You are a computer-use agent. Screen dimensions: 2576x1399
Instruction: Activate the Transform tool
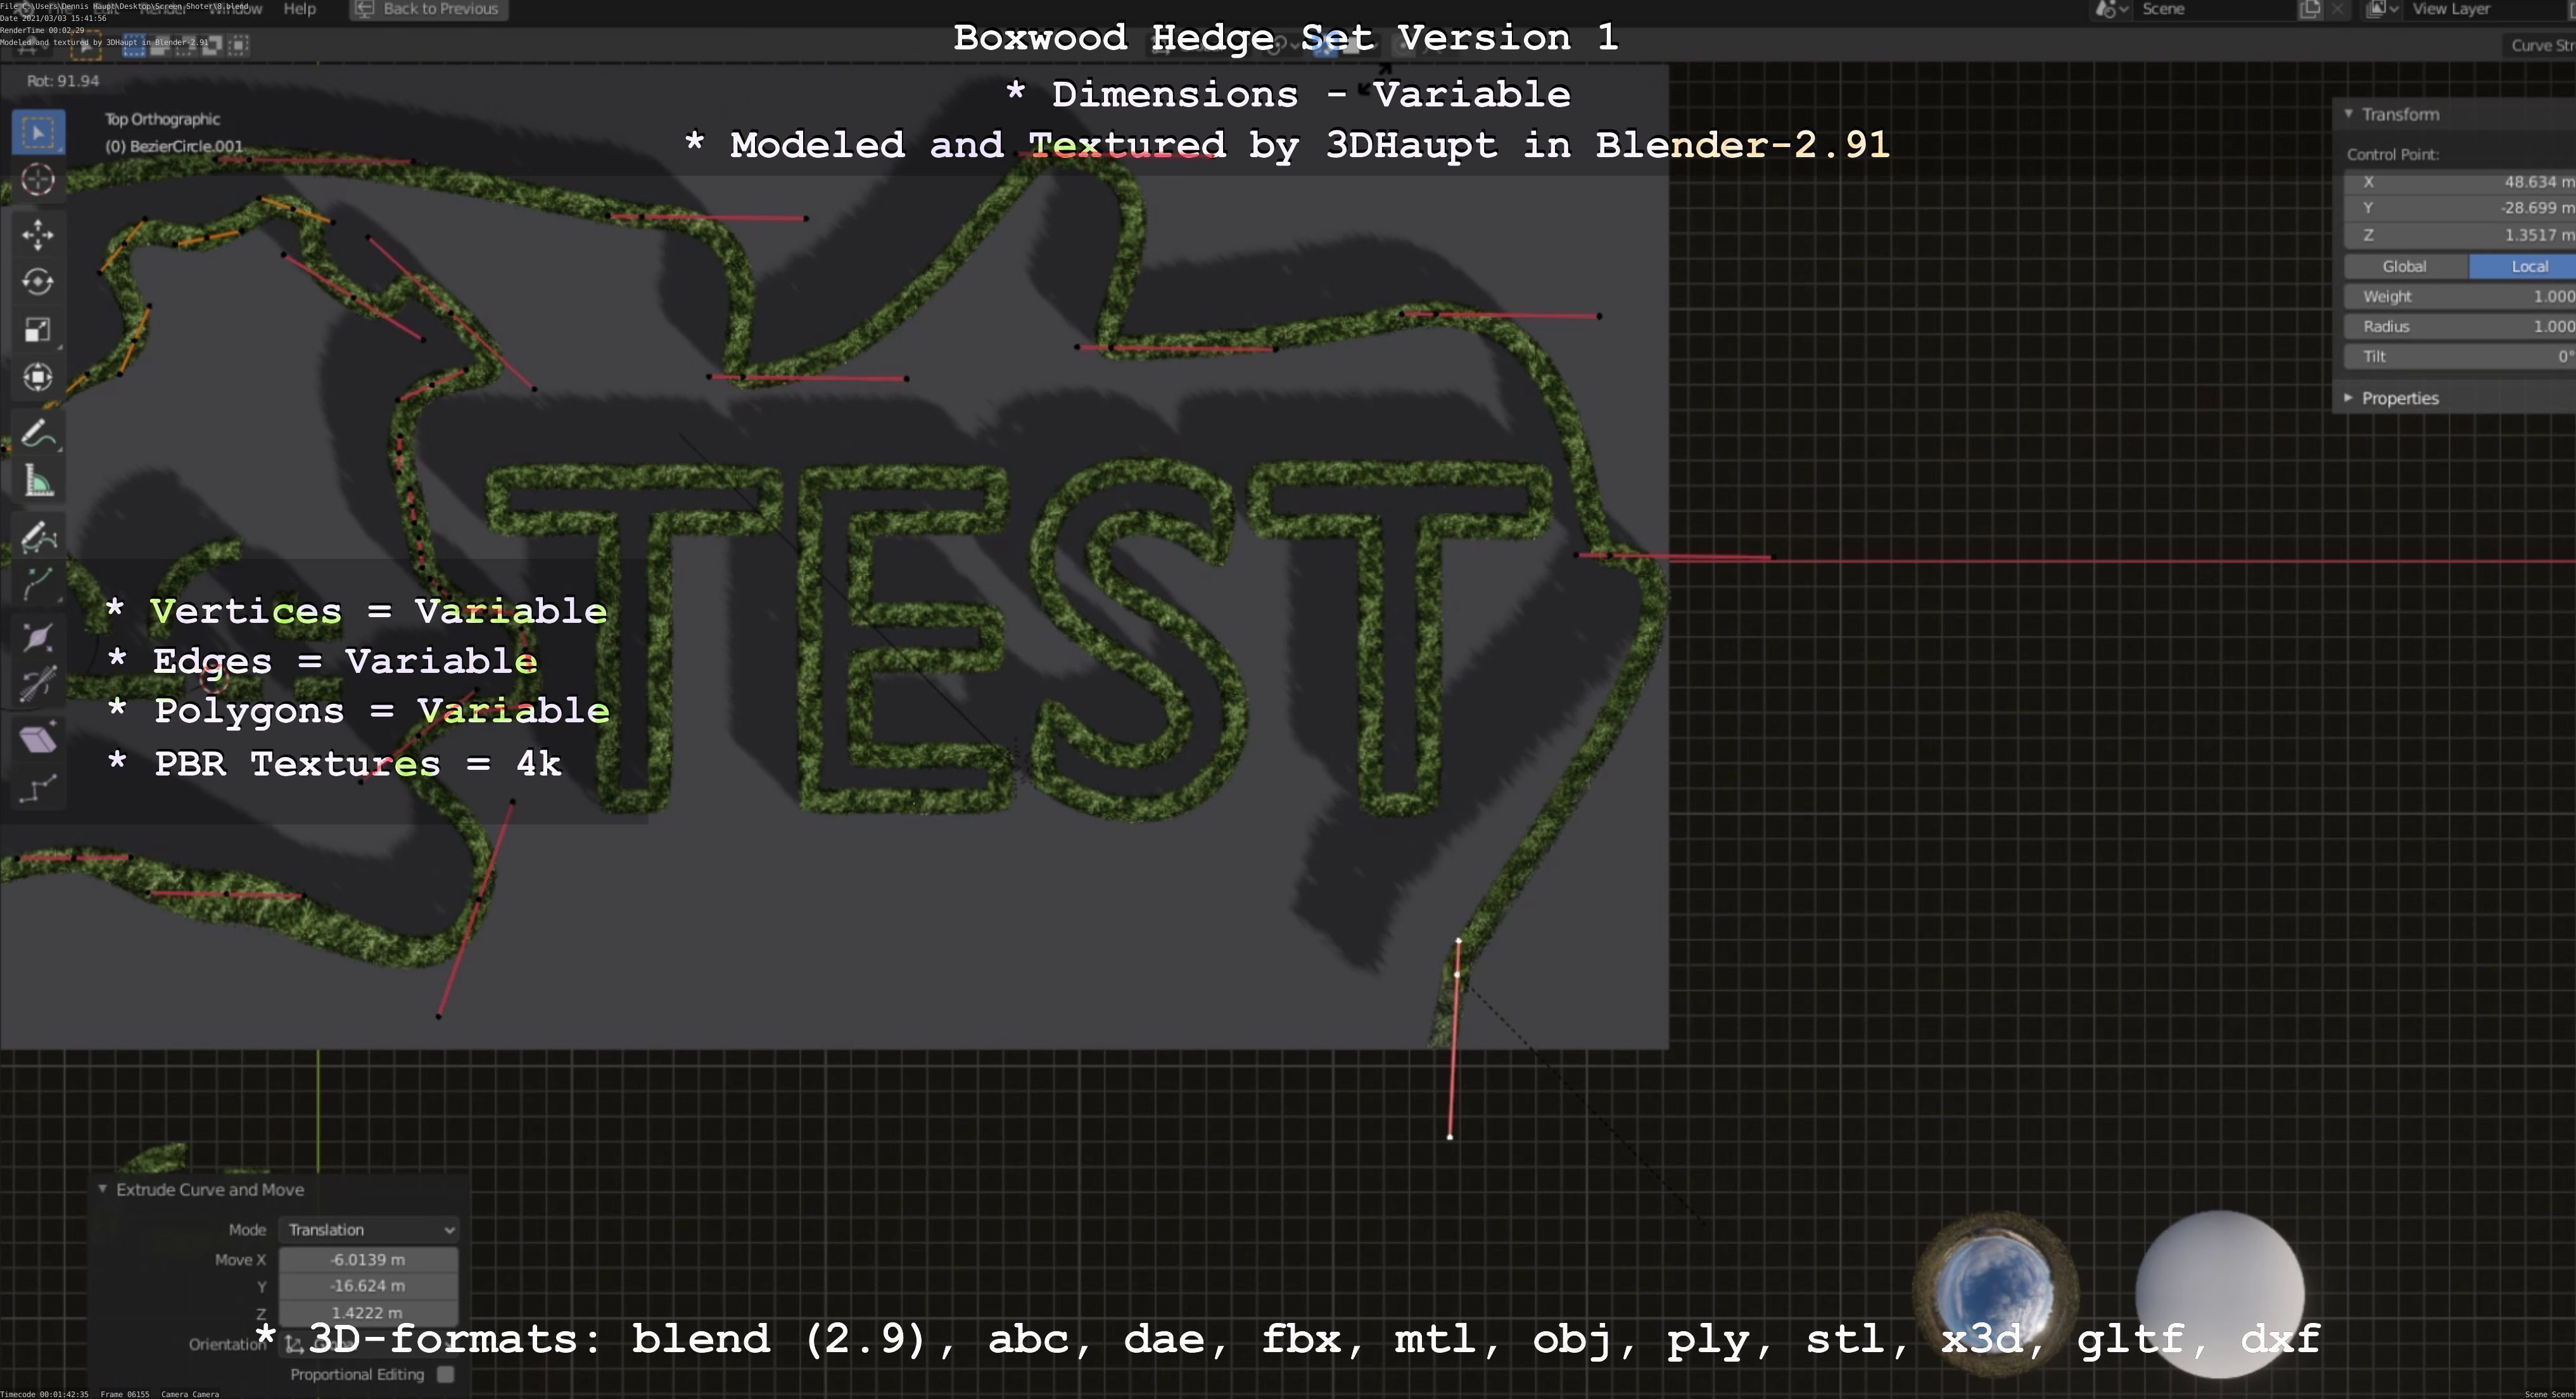38,377
